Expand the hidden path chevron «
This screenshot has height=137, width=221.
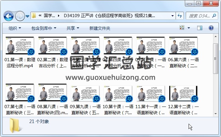40,16
